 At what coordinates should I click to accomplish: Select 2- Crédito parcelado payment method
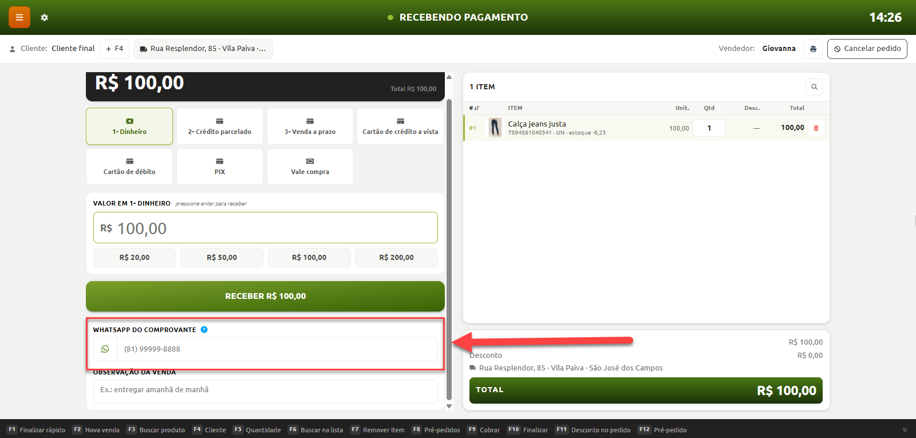(220, 127)
